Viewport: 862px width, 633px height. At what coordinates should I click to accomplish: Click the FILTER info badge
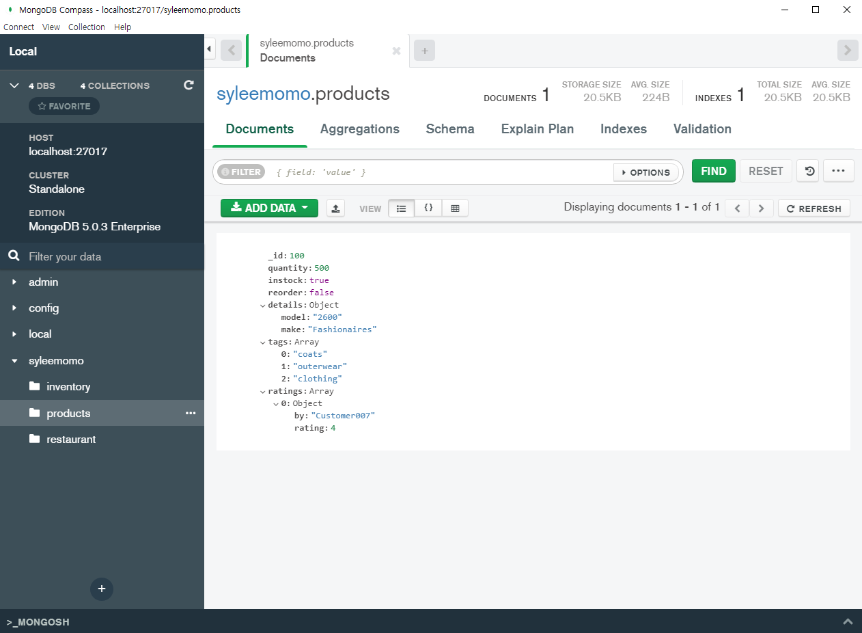point(241,172)
